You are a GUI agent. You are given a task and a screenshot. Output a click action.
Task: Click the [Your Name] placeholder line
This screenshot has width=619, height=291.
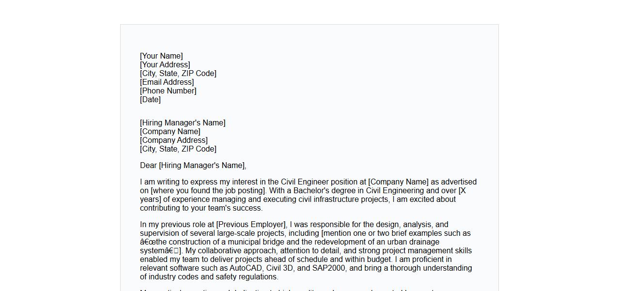click(161, 56)
